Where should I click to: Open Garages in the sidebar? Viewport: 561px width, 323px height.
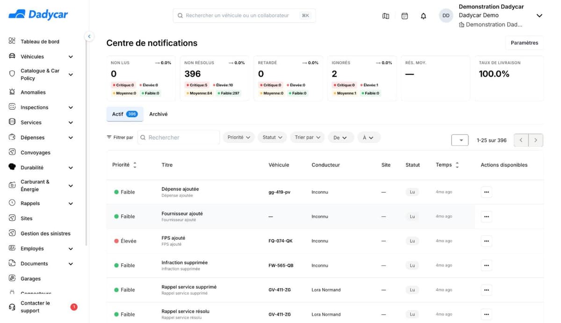[30, 279]
